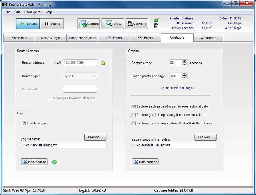
Task: Open the Configure menu
Action: (x=32, y=12)
